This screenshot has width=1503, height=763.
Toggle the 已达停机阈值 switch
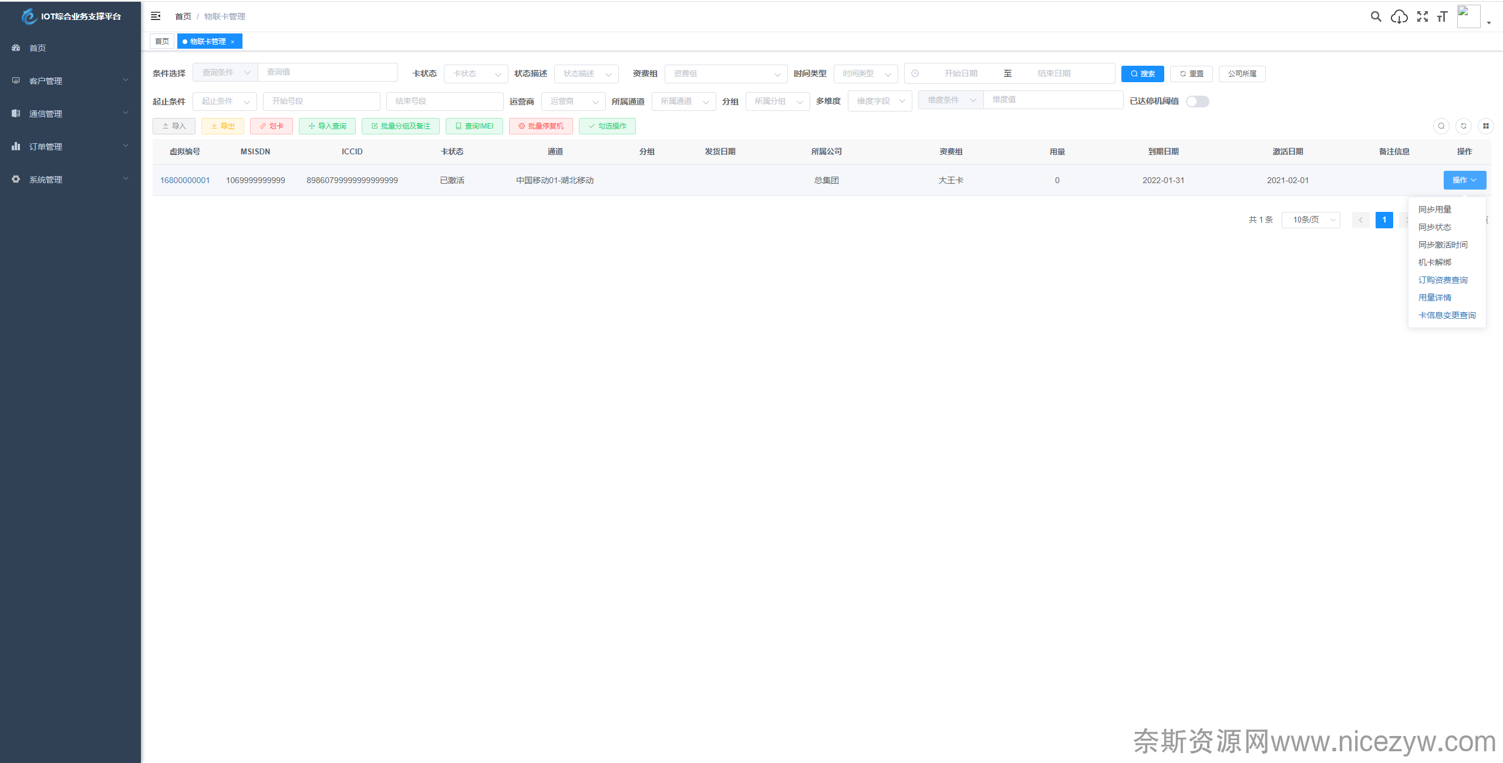[x=1197, y=102]
